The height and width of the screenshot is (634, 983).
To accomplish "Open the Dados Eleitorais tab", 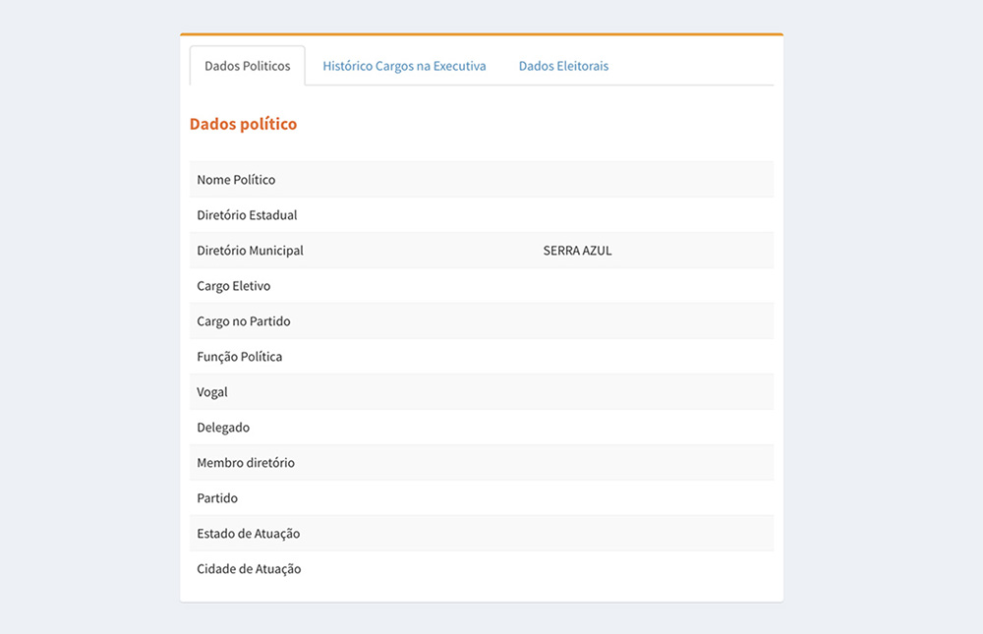I will pyautogui.click(x=563, y=66).
